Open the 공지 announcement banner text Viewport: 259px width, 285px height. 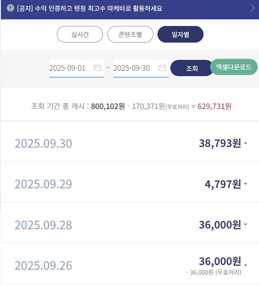coord(90,8)
